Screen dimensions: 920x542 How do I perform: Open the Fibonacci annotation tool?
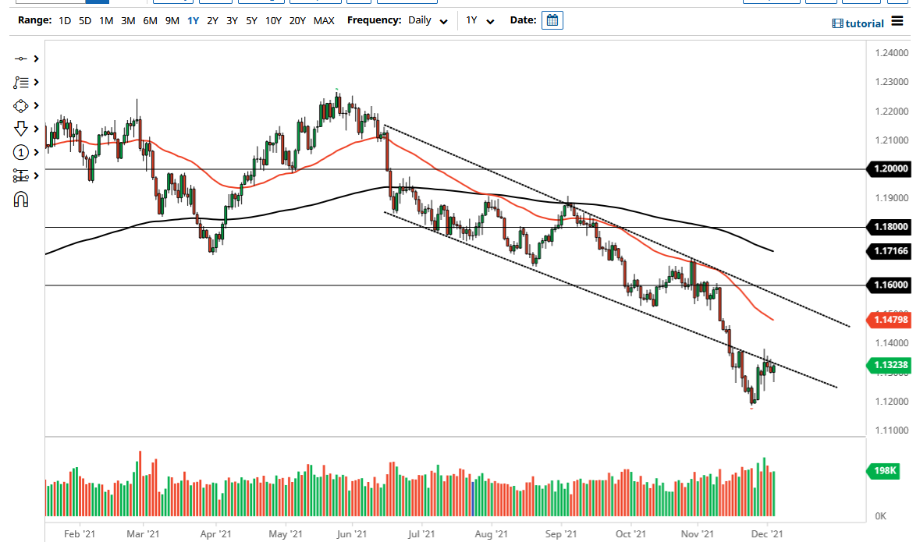click(x=20, y=82)
